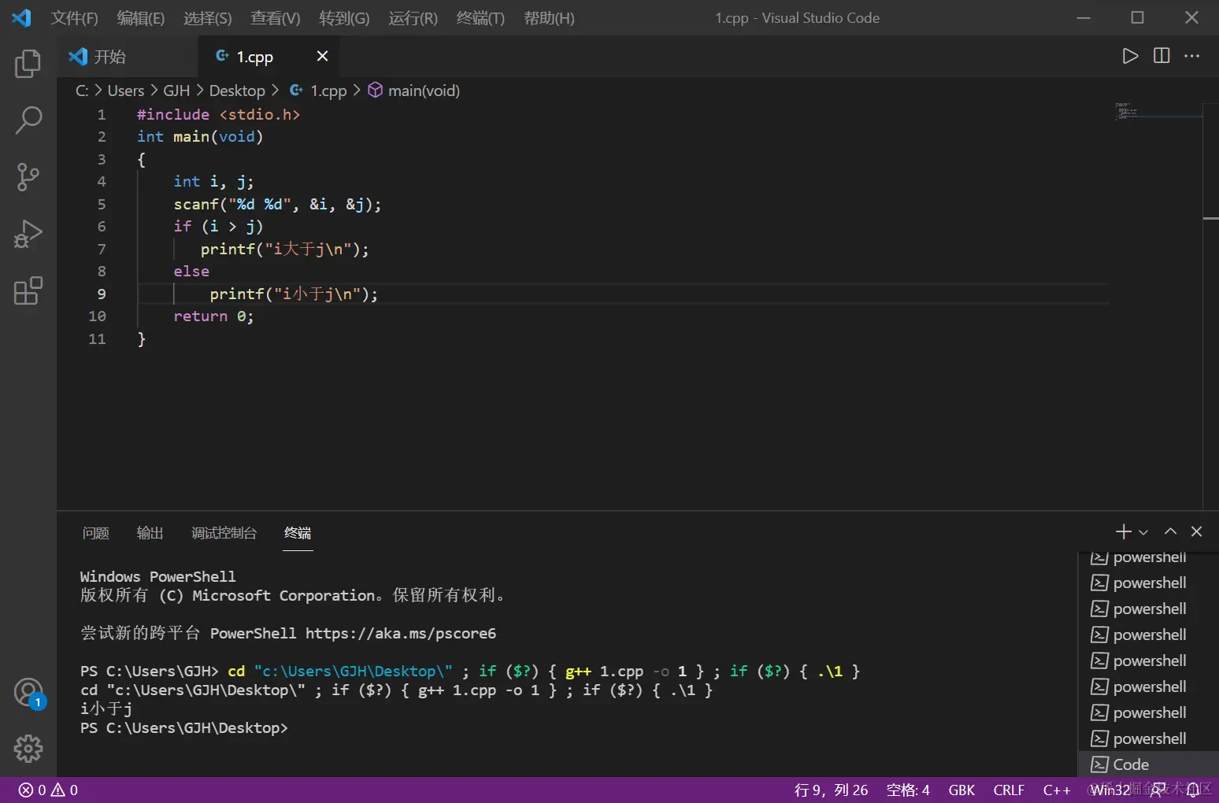The width and height of the screenshot is (1219, 803).
Task: Run the code with the play button
Action: [1130, 56]
